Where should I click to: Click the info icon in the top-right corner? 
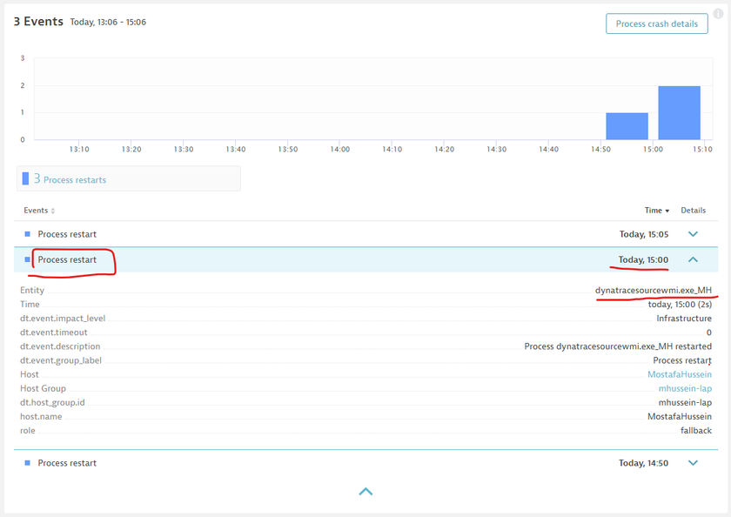718,13
